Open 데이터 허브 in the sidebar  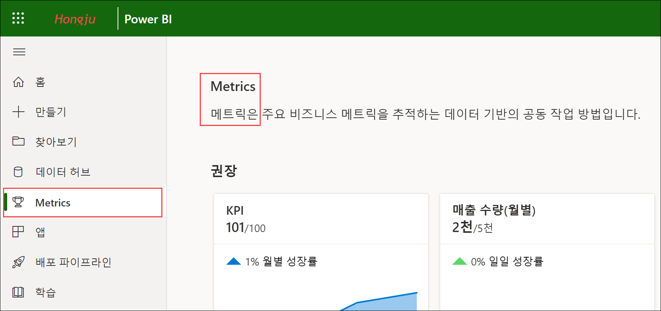tap(63, 172)
